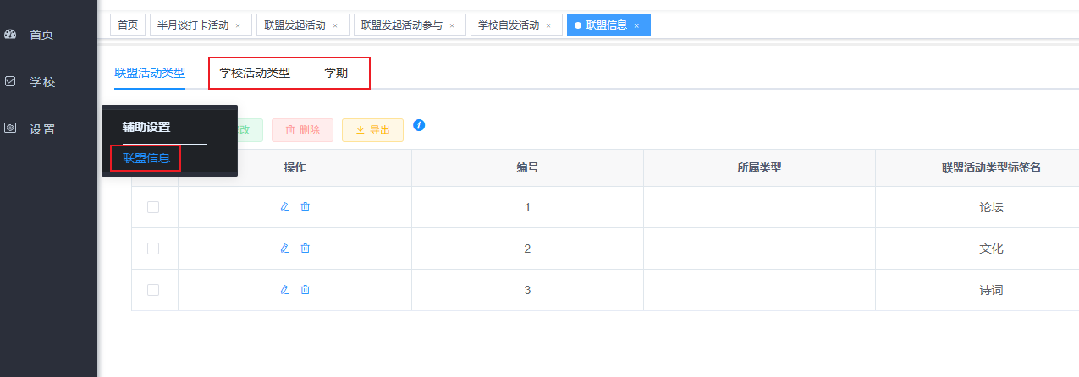
Task: Switch to the 学校活动类型 tab
Action: click(x=255, y=73)
